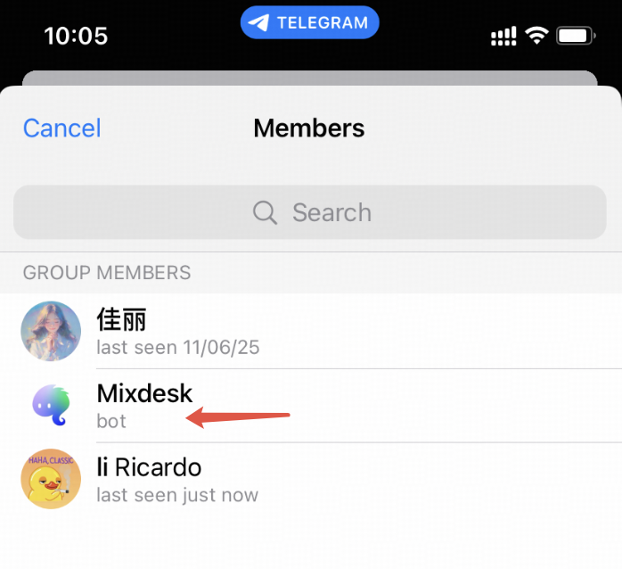
Task: Click the last seen just now text
Action: tap(177, 495)
